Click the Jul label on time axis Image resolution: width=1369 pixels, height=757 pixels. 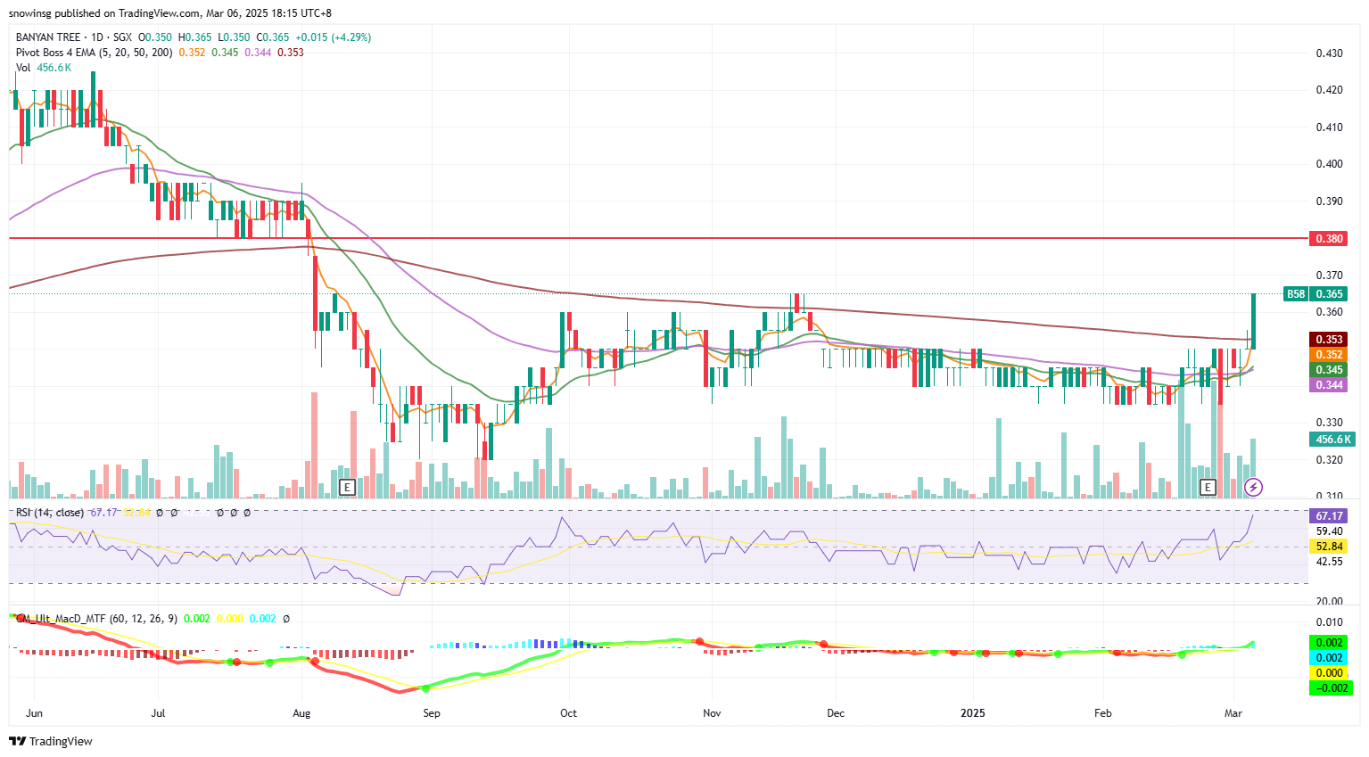[159, 712]
